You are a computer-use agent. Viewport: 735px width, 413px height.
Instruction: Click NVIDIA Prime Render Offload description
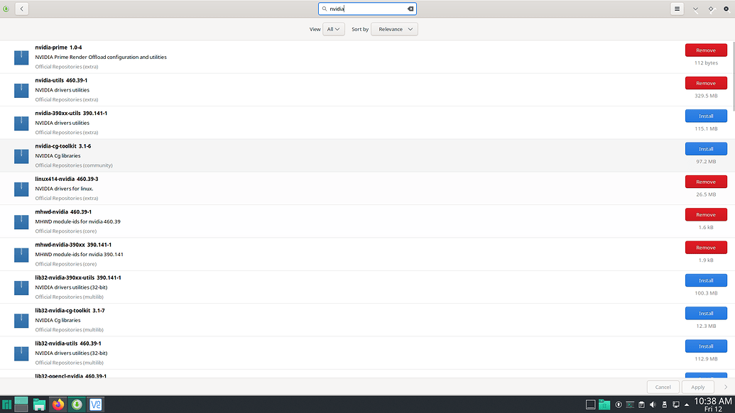pyautogui.click(x=101, y=57)
